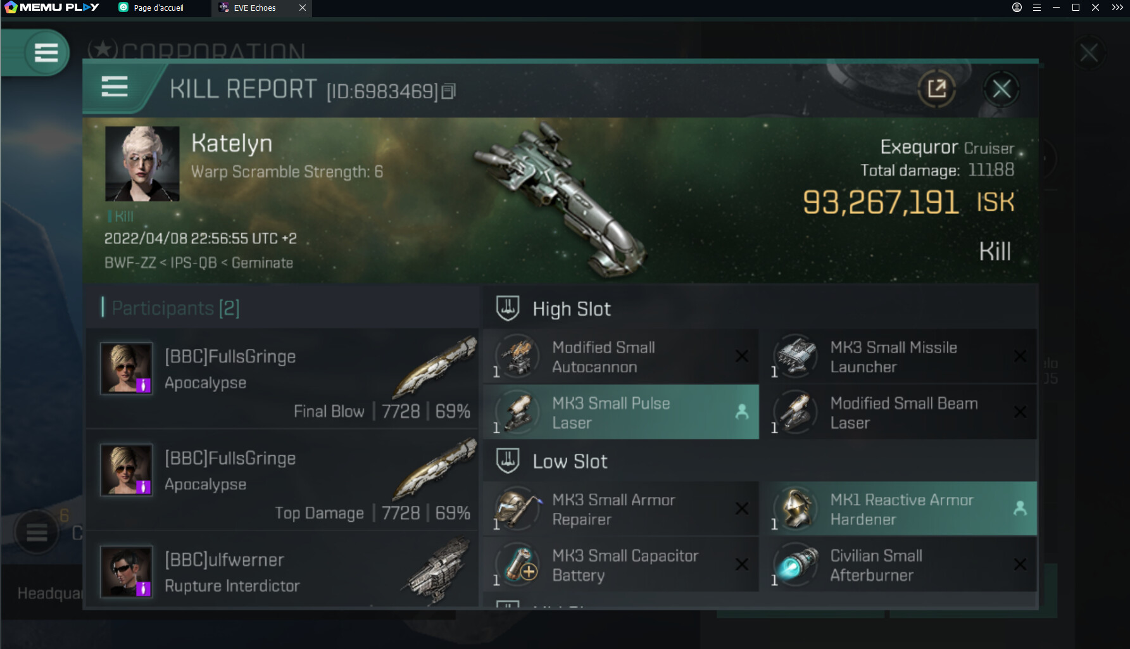
Task: Select Modified Small Autocannon module icon
Action: coord(517,356)
